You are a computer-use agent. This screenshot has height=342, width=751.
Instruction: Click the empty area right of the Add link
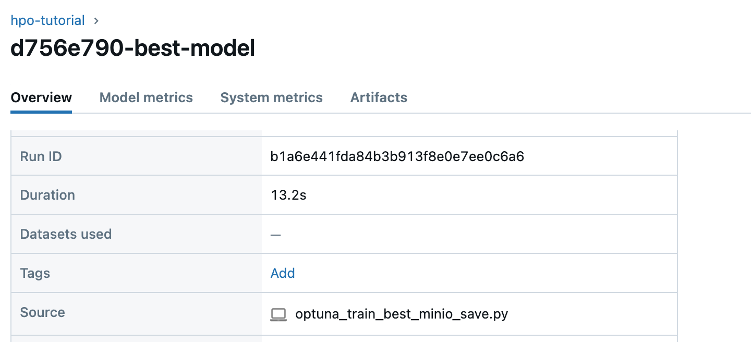(485, 273)
